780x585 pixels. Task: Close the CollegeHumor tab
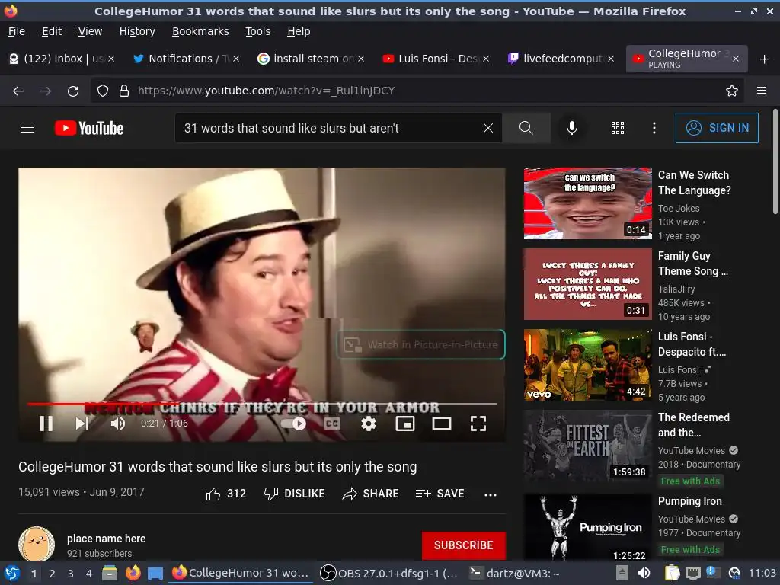736,59
